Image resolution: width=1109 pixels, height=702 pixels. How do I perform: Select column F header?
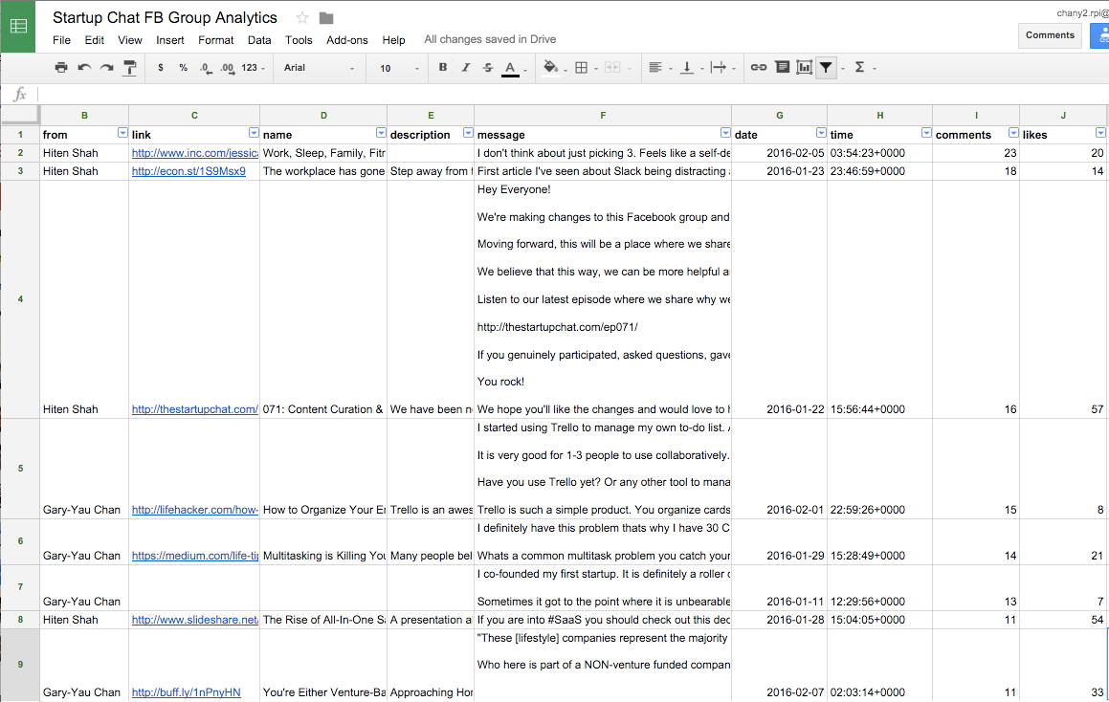click(603, 115)
